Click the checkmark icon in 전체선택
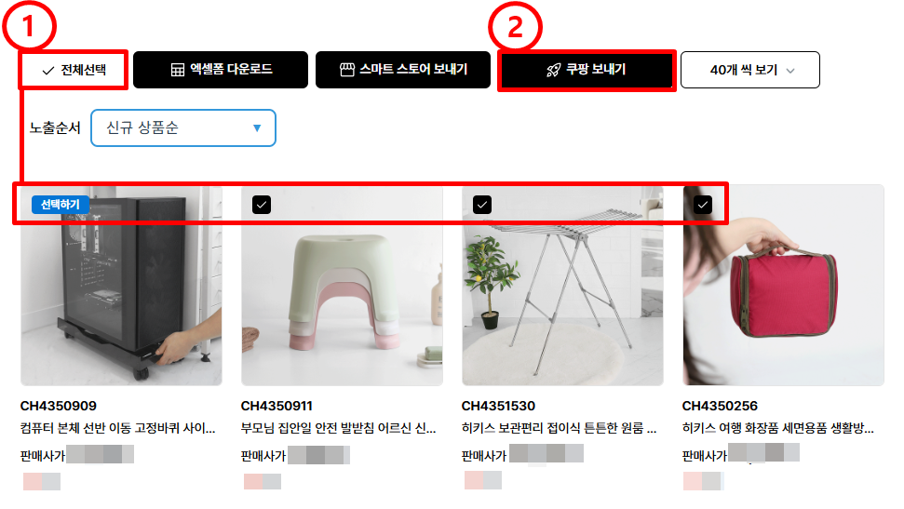Viewport: 904px width, 509px height. (x=48, y=71)
